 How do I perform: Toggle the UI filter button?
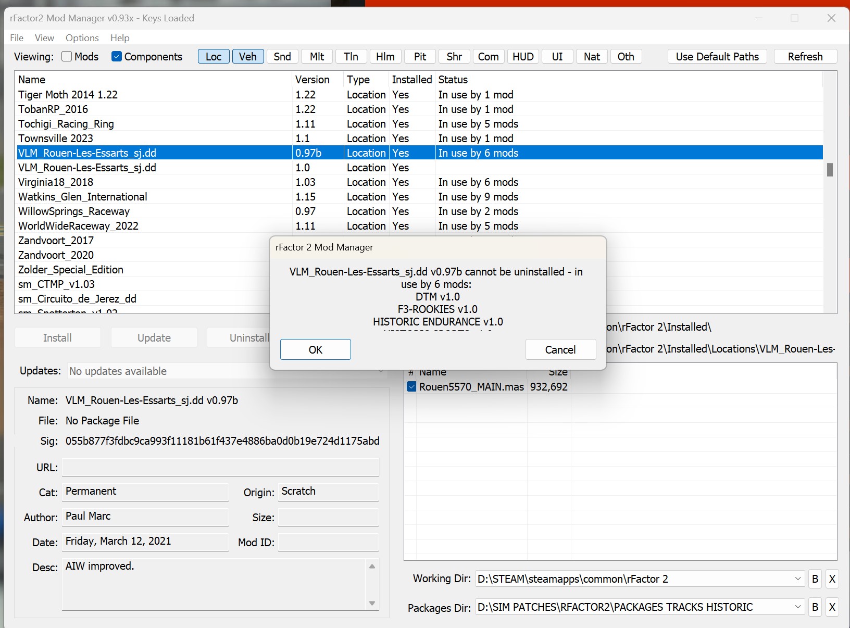click(557, 56)
